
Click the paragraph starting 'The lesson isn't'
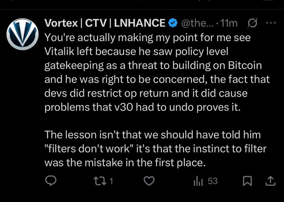point(155,149)
